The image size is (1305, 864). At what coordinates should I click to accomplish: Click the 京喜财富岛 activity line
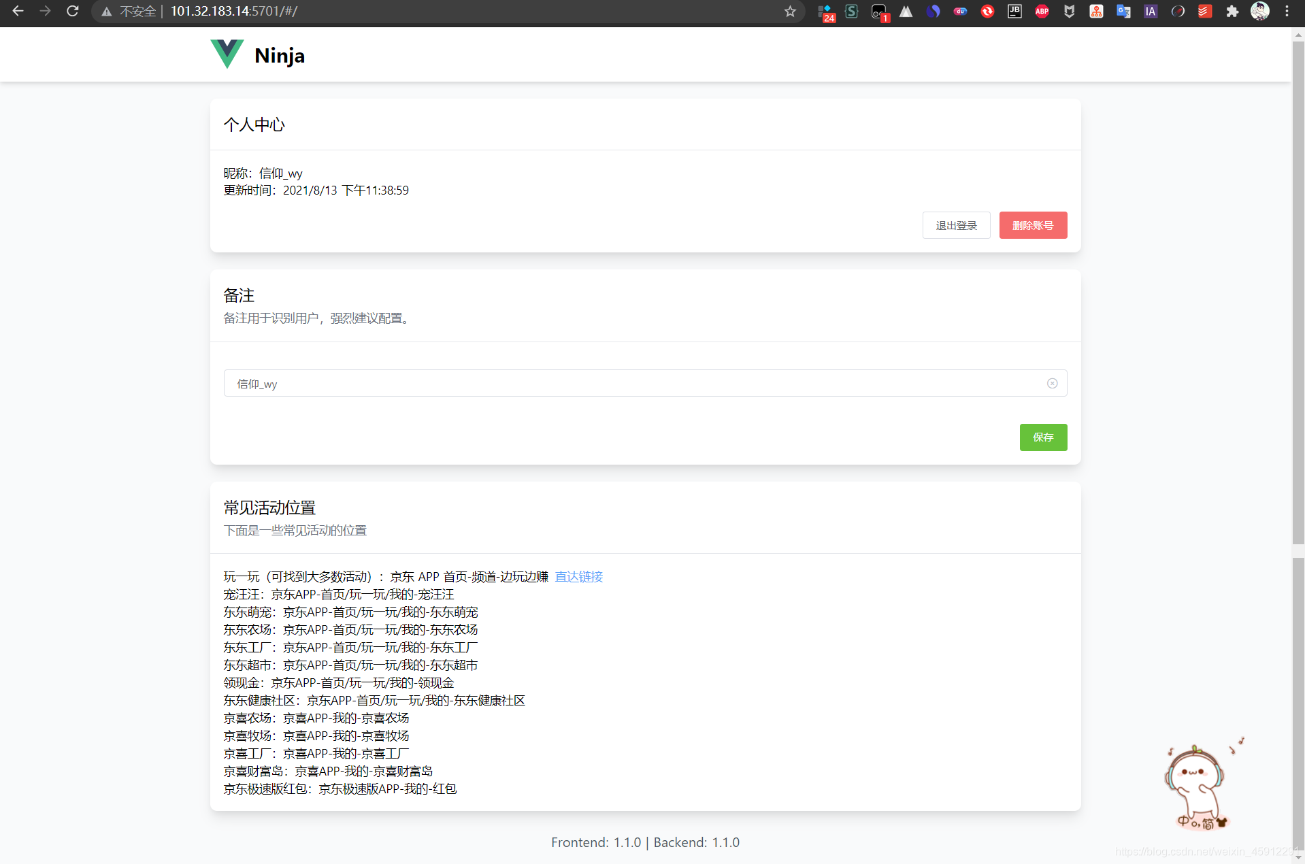point(329,771)
